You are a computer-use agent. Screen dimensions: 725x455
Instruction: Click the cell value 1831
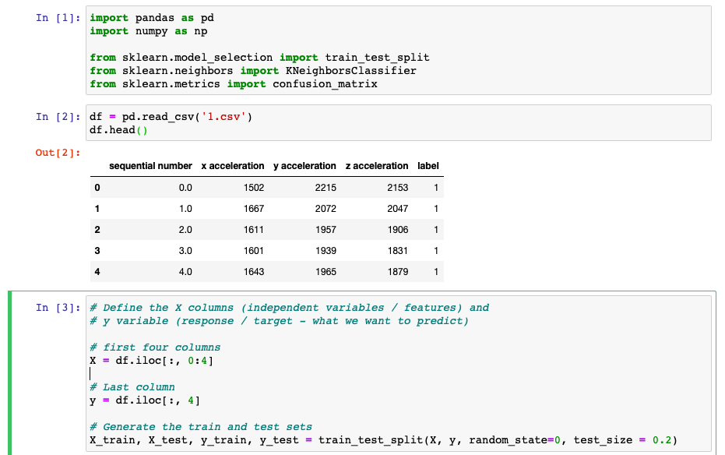click(x=398, y=251)
